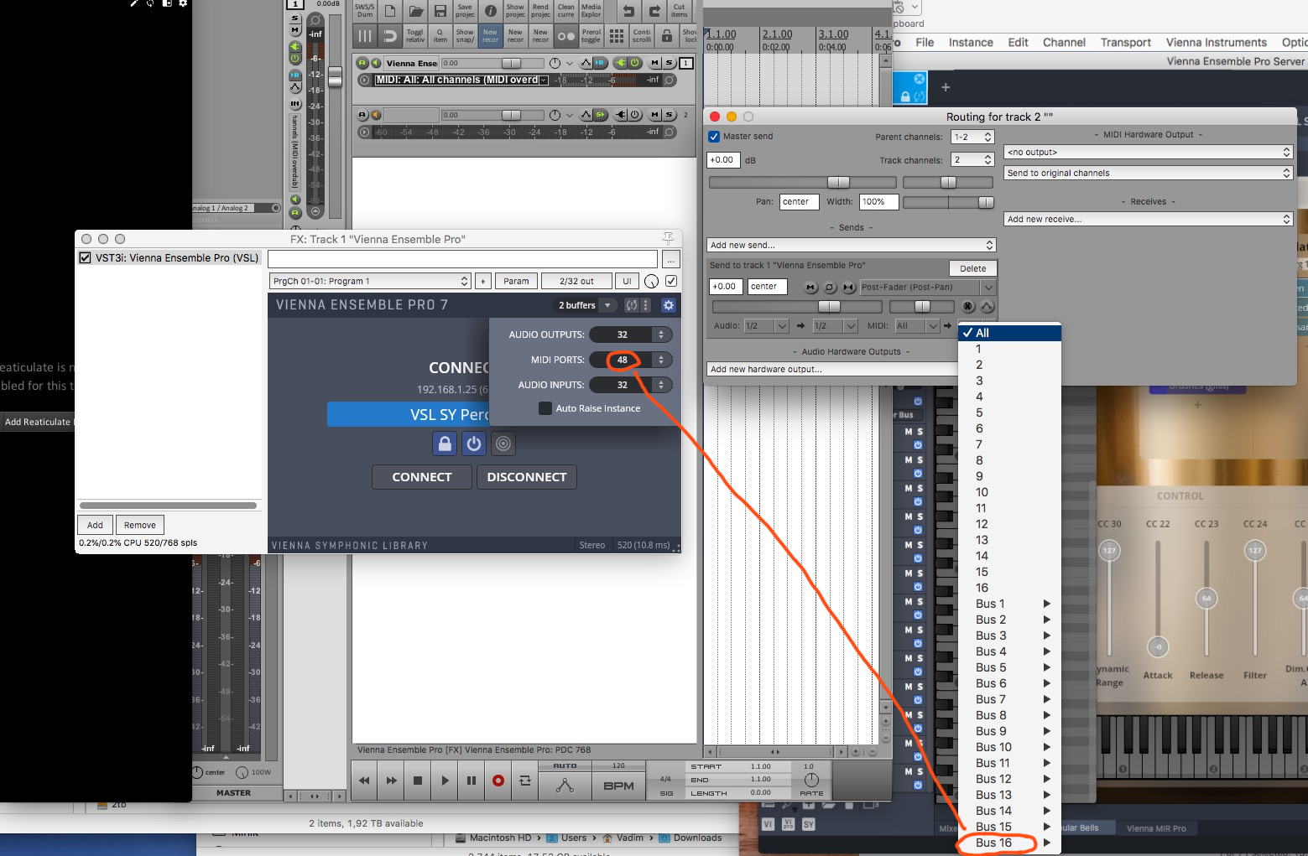
Task: Select Bus 16 in the MIDI channel menu
Action: coord(1009,843)
